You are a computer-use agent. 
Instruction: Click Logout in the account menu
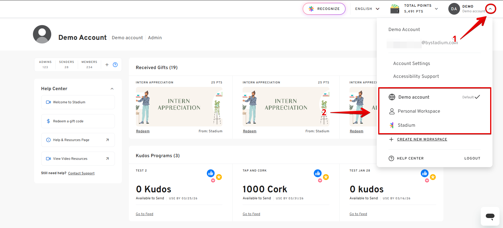pos(472,158)
